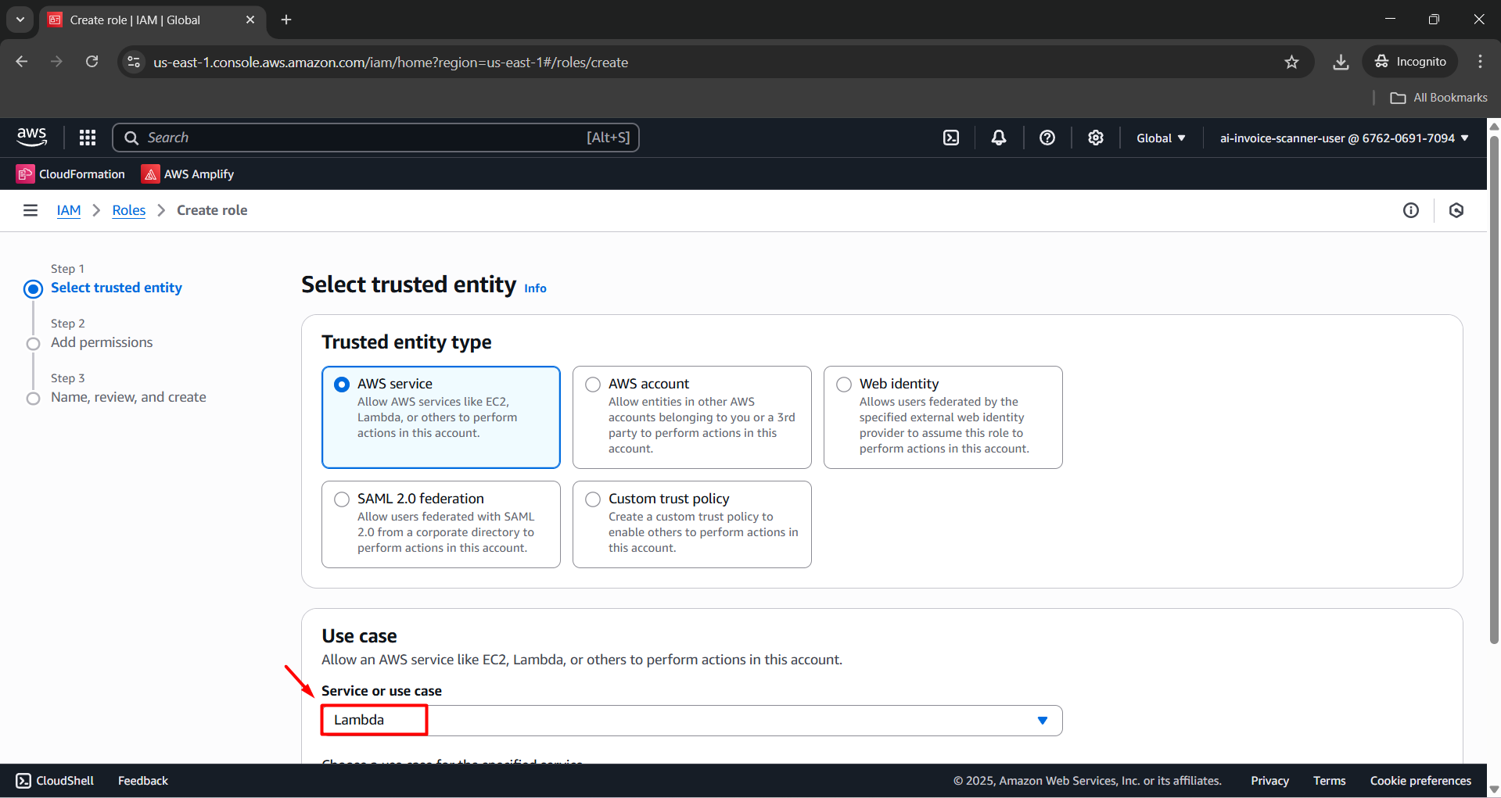1501x798 pixels.
Task: Choose Web identity as trusted entity
Action: [843, 384]
